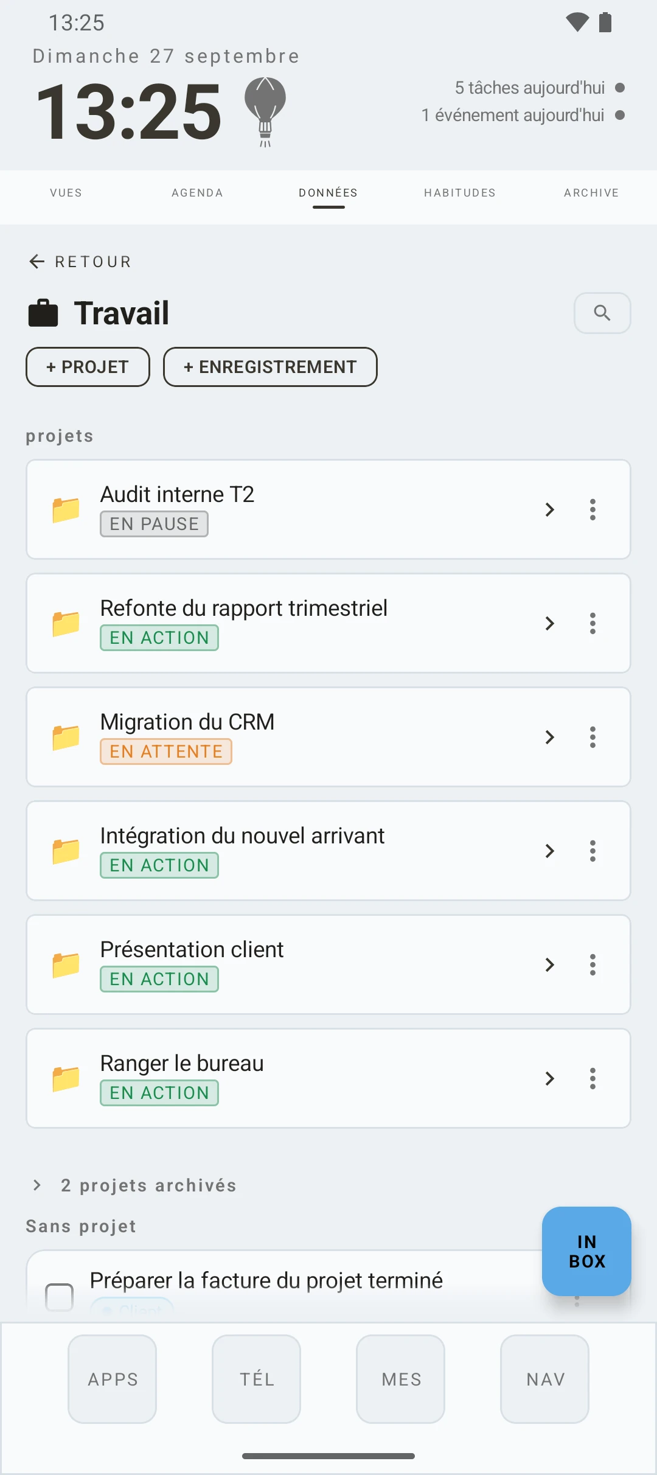Tap the Migration du CRM folder icon
Viewport: 657px width, 1475px height.
tap(66, 737)
